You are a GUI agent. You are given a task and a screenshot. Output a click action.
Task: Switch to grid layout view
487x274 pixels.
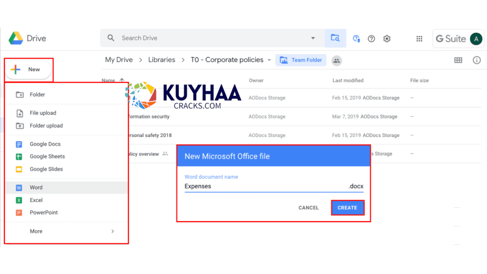click(458, 60)
